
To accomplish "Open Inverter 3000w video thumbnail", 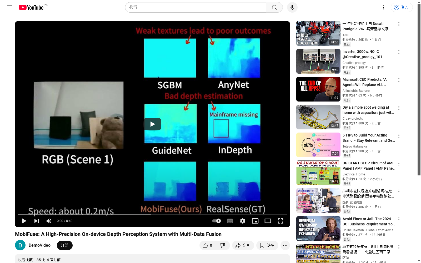I will [318, 61].
